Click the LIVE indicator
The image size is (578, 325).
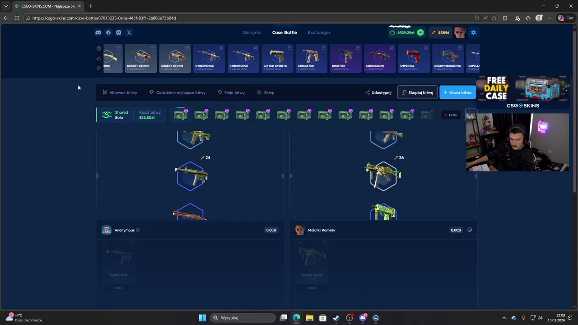tap(451, 115)
